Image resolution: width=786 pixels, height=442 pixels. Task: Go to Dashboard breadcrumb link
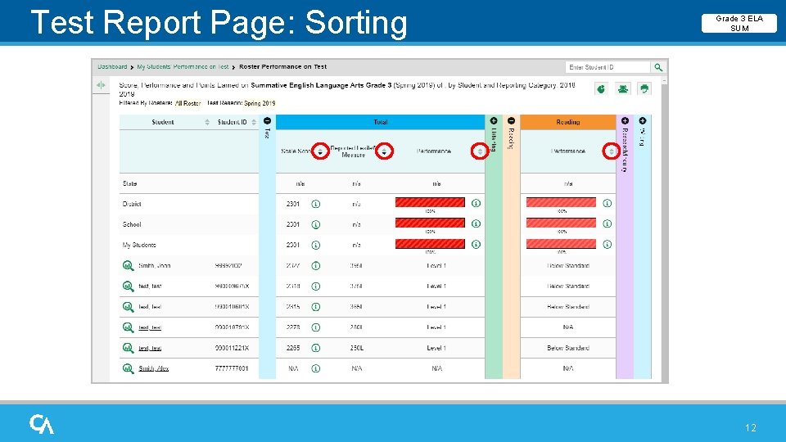click(112, 66)
